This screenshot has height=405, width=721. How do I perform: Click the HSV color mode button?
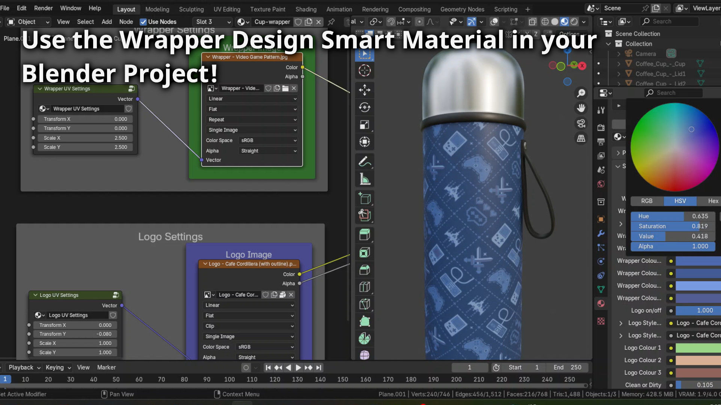point(680,201)
